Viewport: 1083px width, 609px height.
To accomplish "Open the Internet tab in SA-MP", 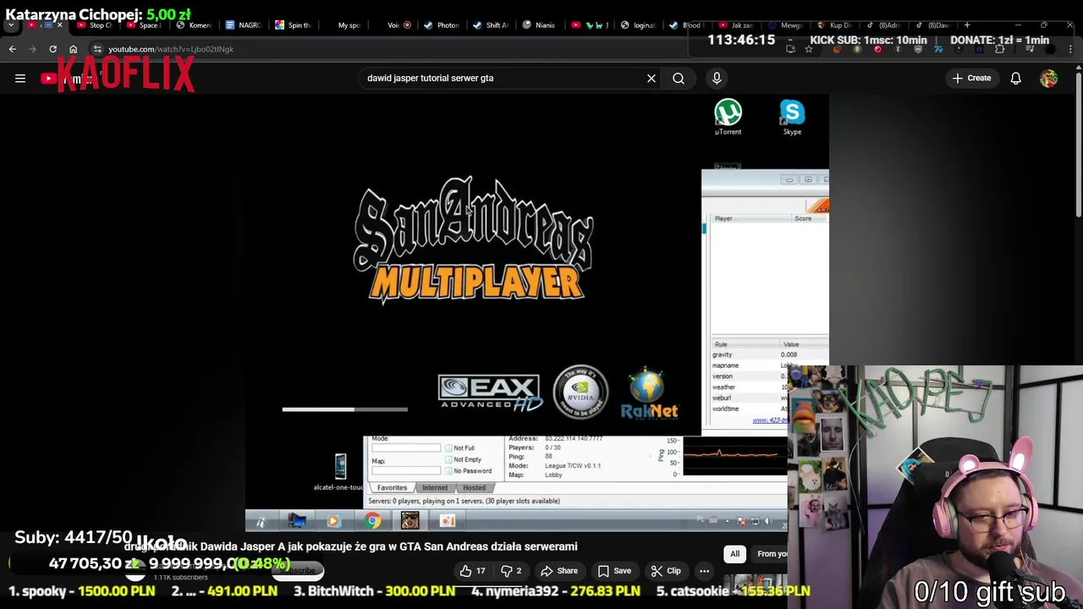I will click(435, 488).
